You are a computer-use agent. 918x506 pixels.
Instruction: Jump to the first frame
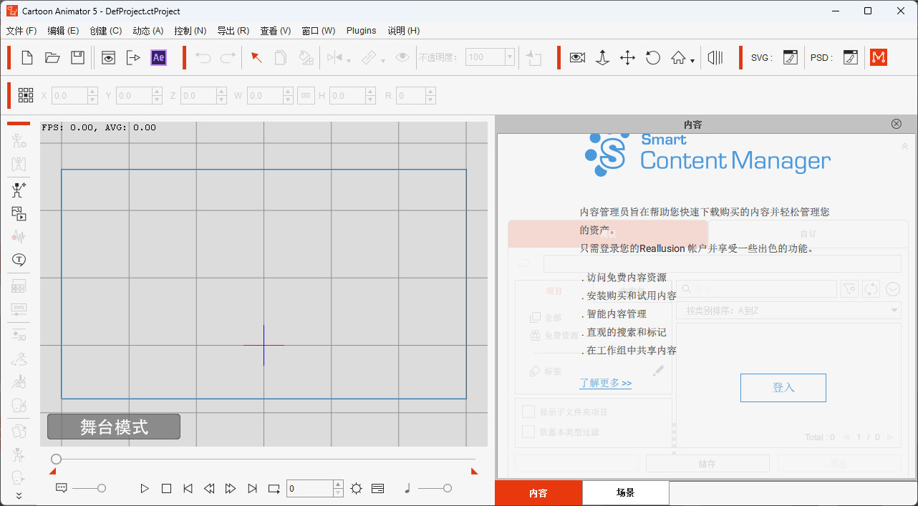(x=188, y=488)
